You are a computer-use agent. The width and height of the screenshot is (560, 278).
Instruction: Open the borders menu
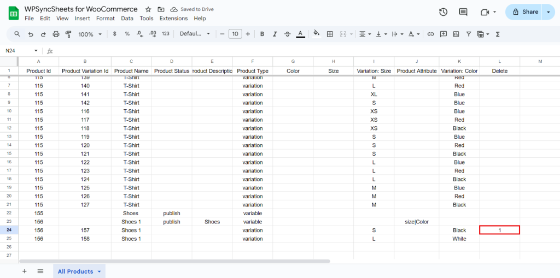click(x=330, y=34)
